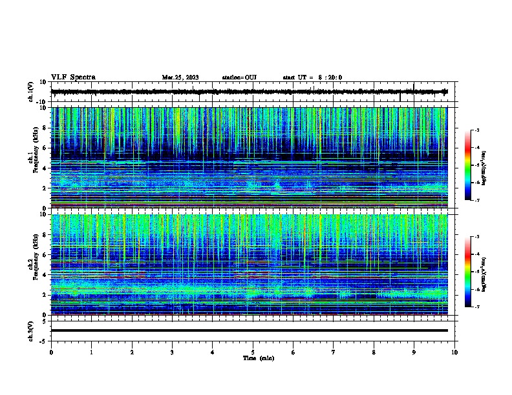The image size is (512, 395).
Task: Click the 'VLF Spectra' title text
Action: click(73, 77)
